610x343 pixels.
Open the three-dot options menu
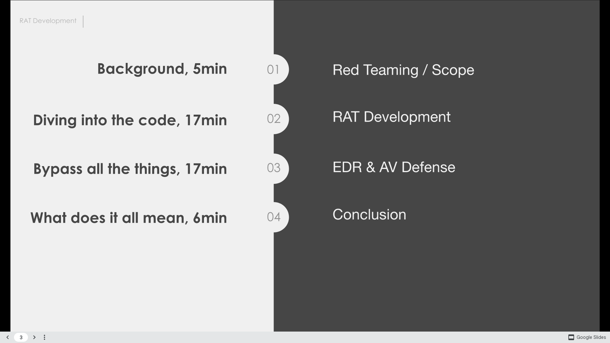pos(44,337)
